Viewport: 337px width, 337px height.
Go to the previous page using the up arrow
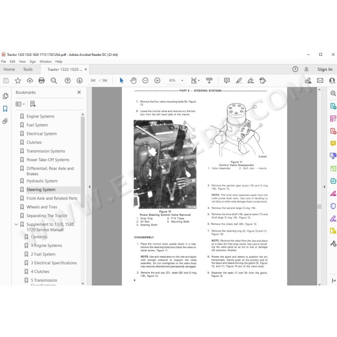coord(68,80)
